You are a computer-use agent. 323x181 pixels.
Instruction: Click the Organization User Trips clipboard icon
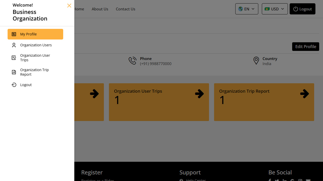click(x=14, y=57)
